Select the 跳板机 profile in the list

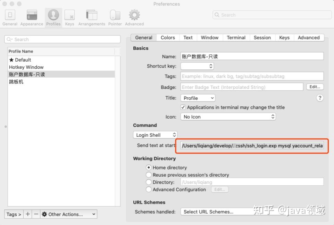[16, 82]
